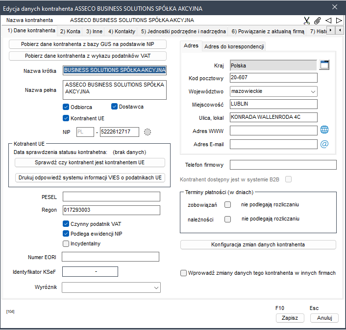346x330 pixels.
Task: Click the Adres WWW field
Action: pos(273,131)
